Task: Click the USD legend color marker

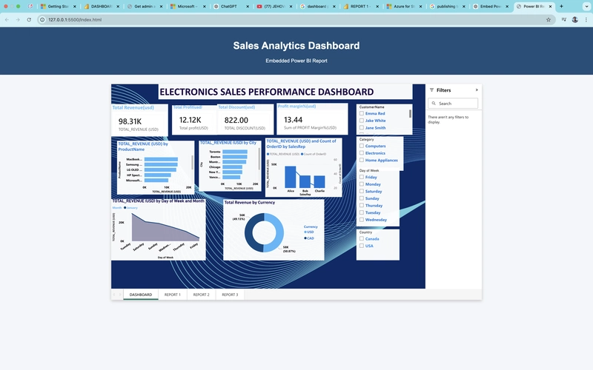Action: tap(305, 232)
